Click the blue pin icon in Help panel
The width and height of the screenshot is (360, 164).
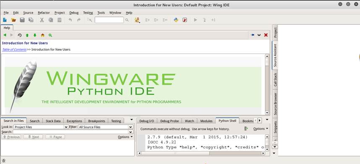click(253, 35)
